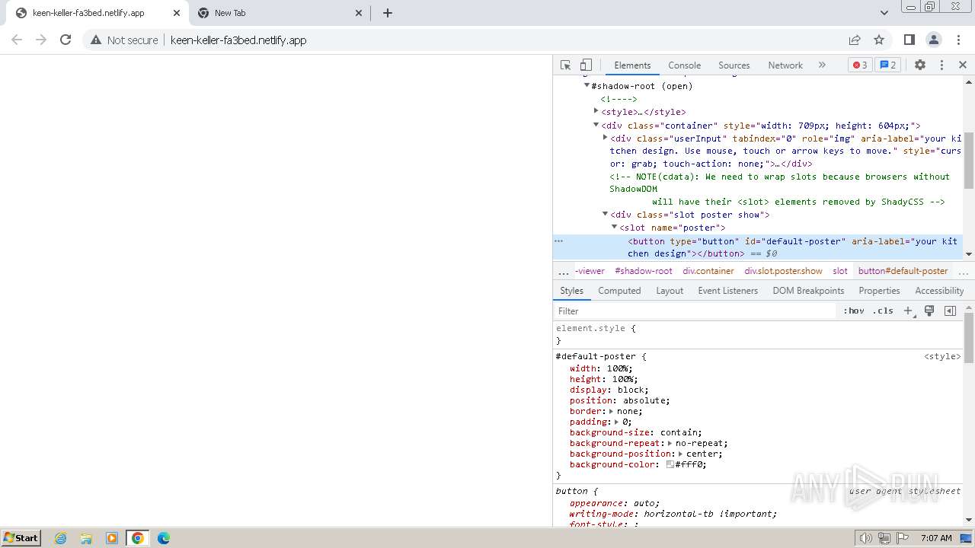This screenshot has width=975, height=548.
Task: Select slot in the breadcrumb
Action: coord(840,271)
